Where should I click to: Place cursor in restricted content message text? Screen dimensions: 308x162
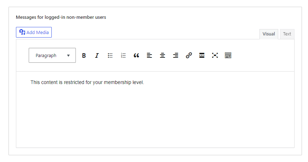coord(87,82)
